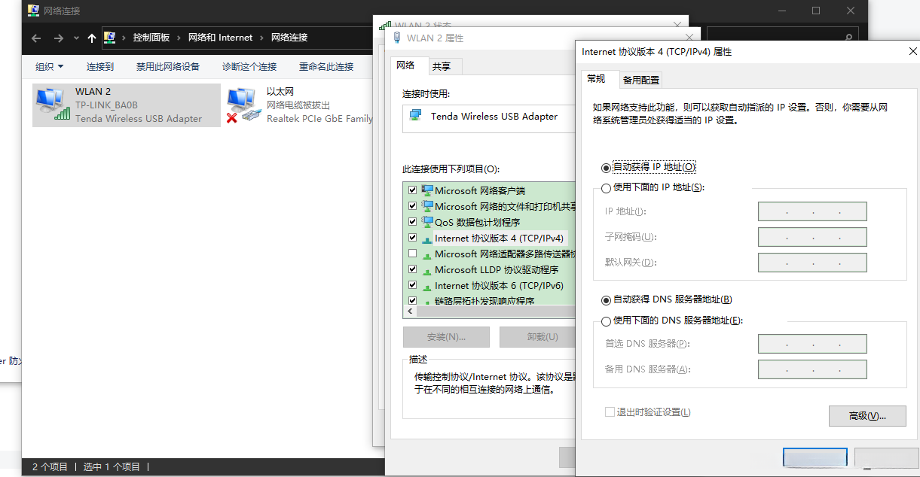
Task: Click the left scroll arrow in items list
Action: [x=410, y=311]
